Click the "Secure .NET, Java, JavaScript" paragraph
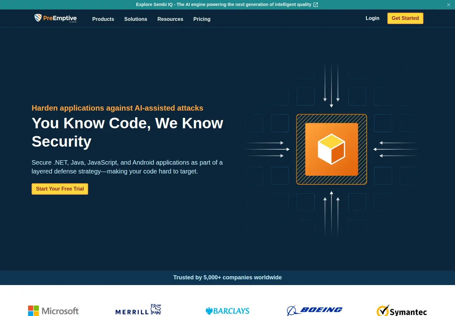The width and height of the screenshot is (455, 316). 127,167
